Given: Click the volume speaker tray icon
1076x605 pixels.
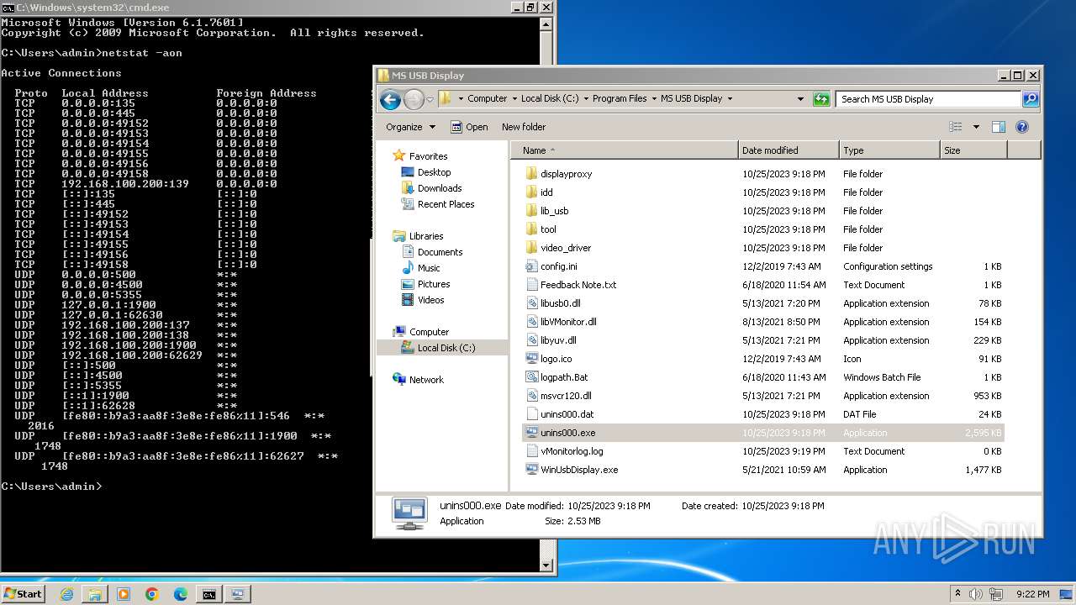Looking at the screenshot, I should click(x=975, y=594).
